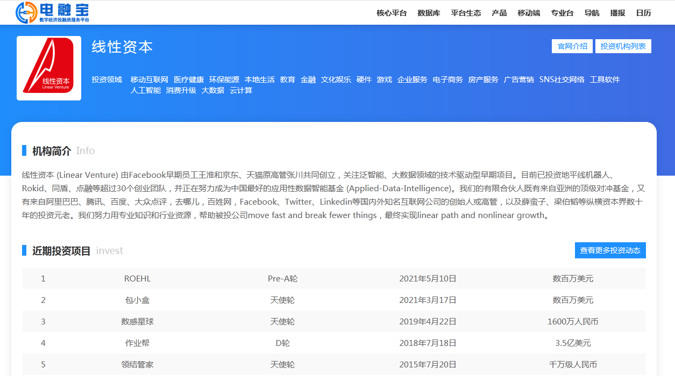Select the SNS社交网络 tag

562,79
